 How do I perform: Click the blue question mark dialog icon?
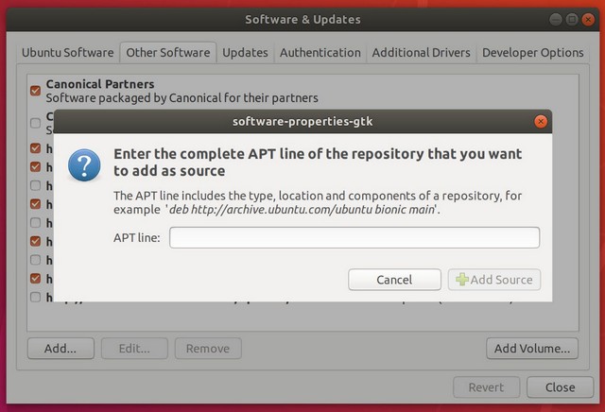click(x=84, y=165)
